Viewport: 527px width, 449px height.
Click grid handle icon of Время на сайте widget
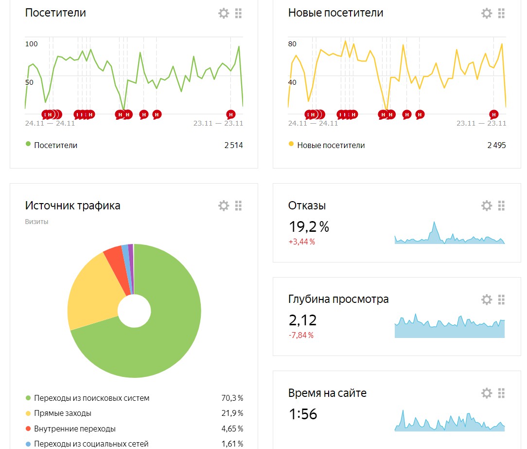501,393
